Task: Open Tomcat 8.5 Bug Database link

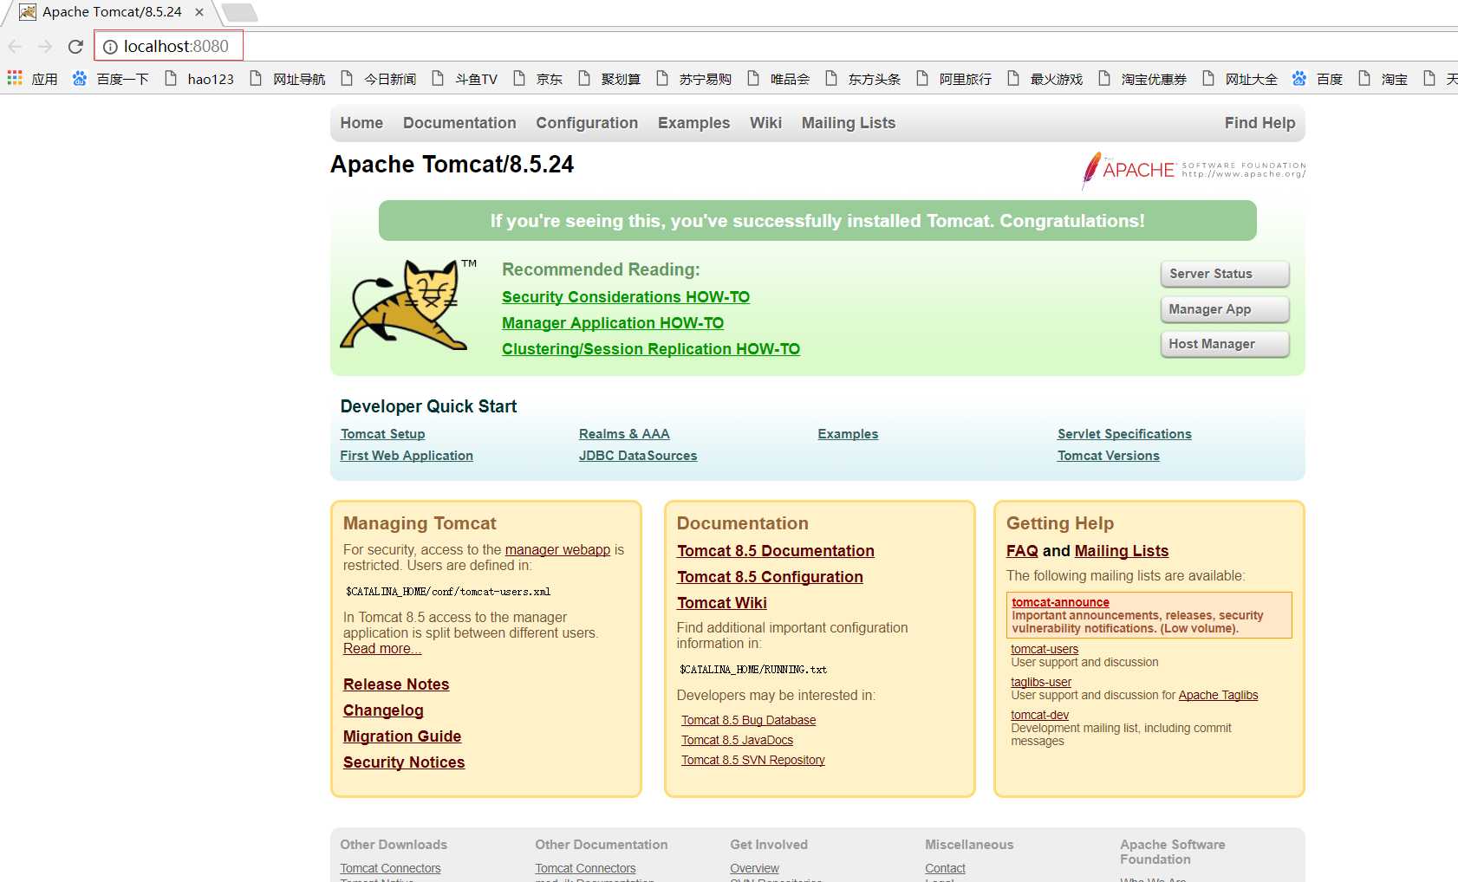Action: point(748,721)
